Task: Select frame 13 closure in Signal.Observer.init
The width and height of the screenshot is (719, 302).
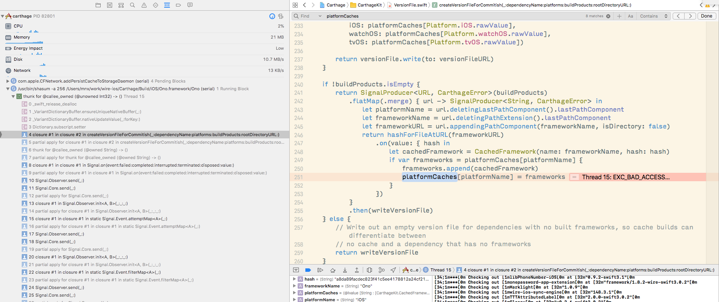Action: click(x=145, y=203)
